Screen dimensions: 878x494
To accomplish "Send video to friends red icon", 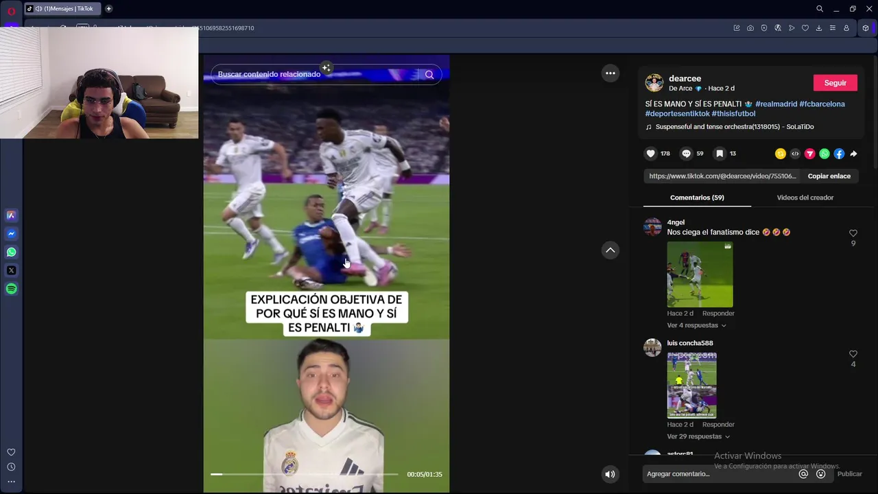I will (x=809, y=154).
